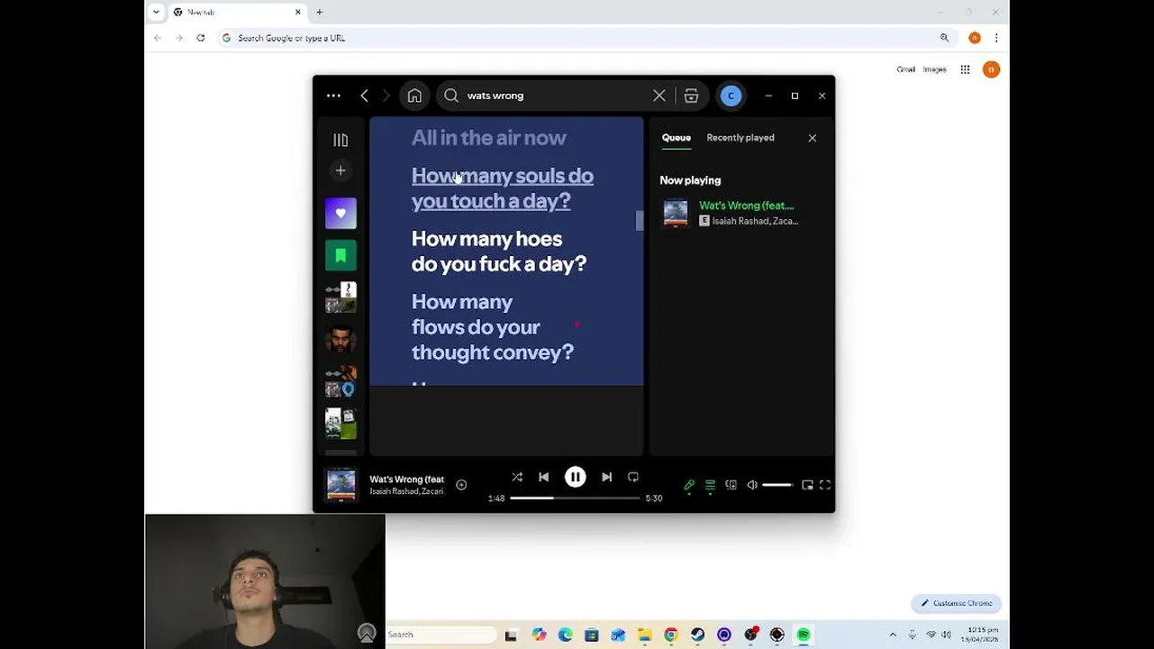This screenshot has width=1154, height=649.
Task: Close the Chrome New tab
Action: tap(298, 12)
